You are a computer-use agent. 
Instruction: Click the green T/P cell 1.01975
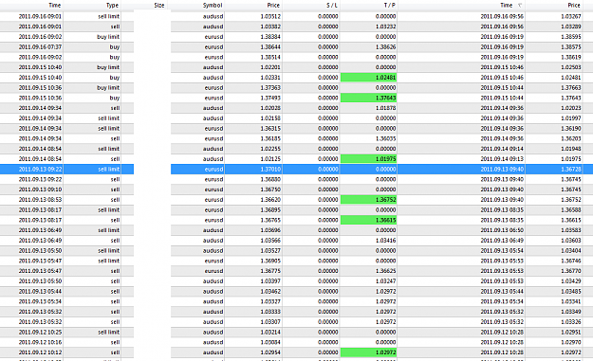[368, 159]
